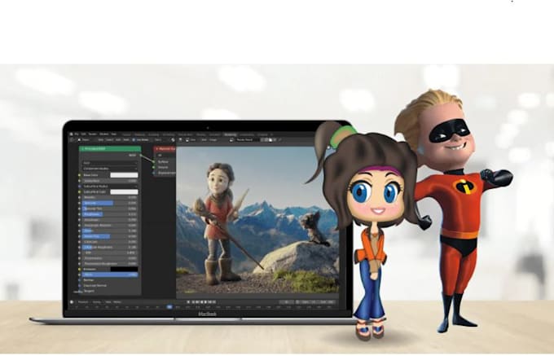Collapse the Material Output node
Screen dimensions: 554x356
coord(157,149)
